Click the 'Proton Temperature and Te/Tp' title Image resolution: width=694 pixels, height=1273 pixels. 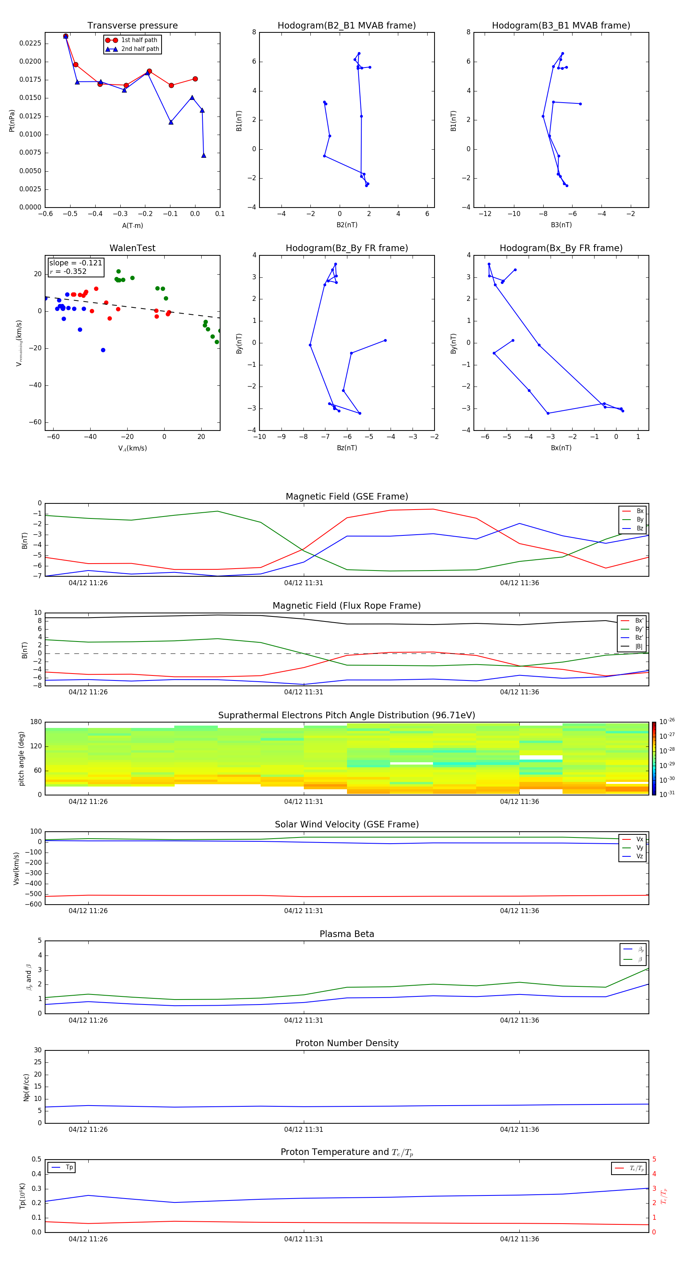[x=347, y=1152]
